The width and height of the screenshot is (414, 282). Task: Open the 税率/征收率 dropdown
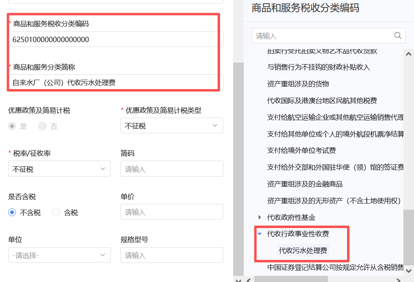tap(59, 169)
